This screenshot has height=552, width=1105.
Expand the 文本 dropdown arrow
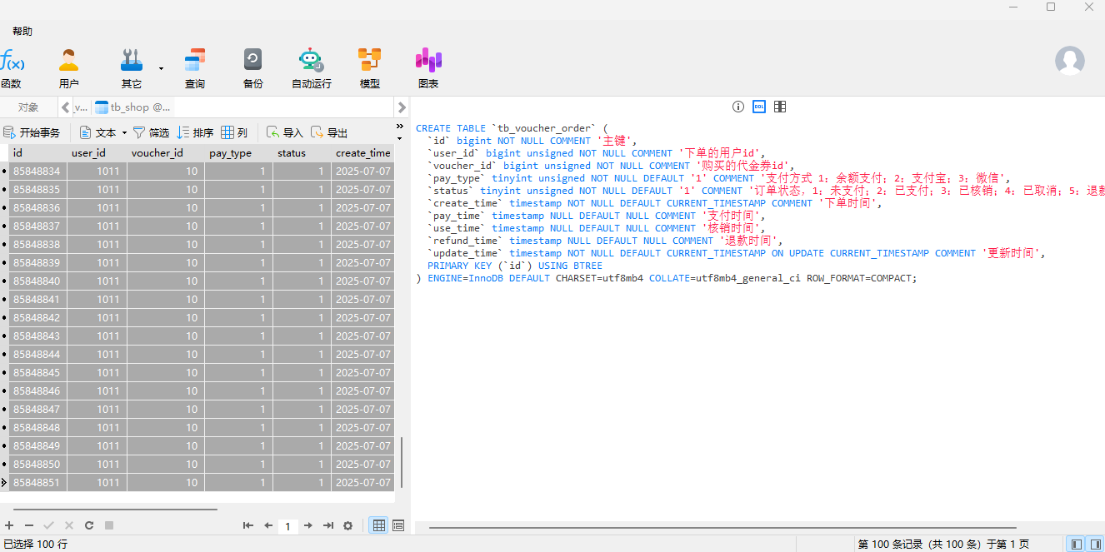tap(124, 132)
